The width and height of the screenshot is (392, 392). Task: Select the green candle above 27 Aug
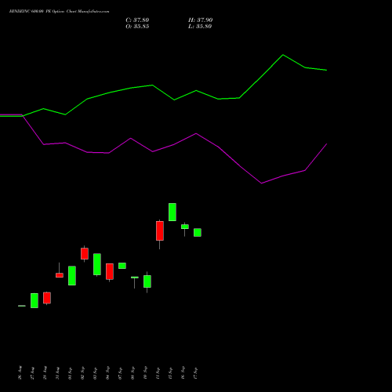[34, 300]
